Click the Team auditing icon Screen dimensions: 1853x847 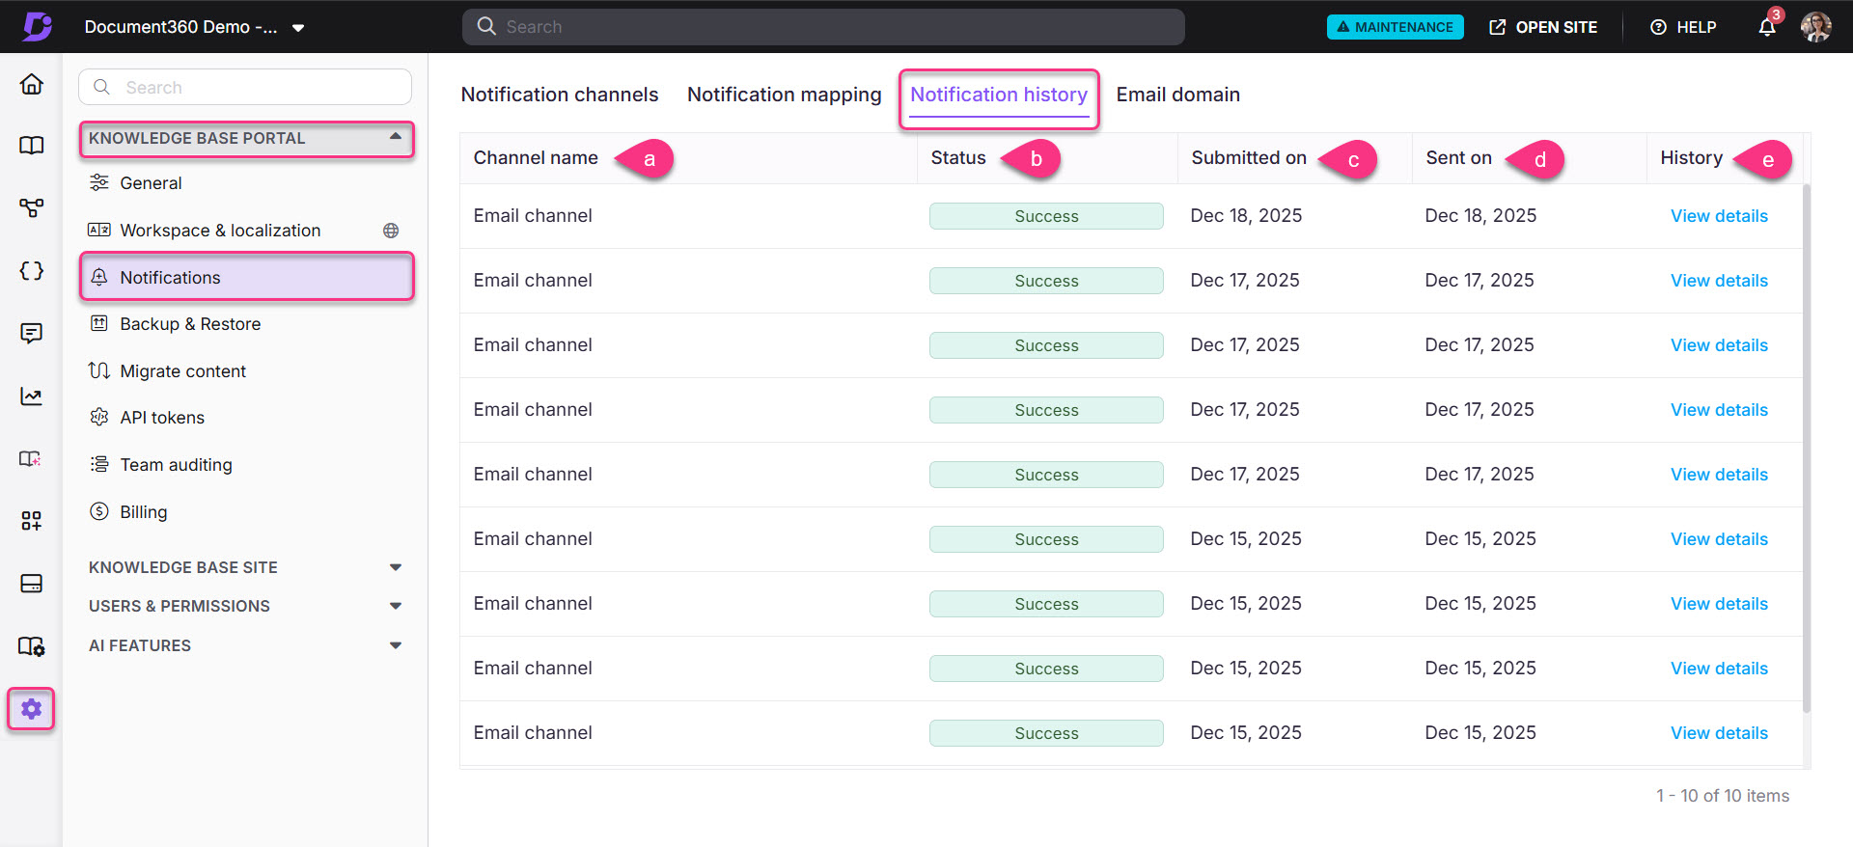pyautogui.click(x=98, y=464)
